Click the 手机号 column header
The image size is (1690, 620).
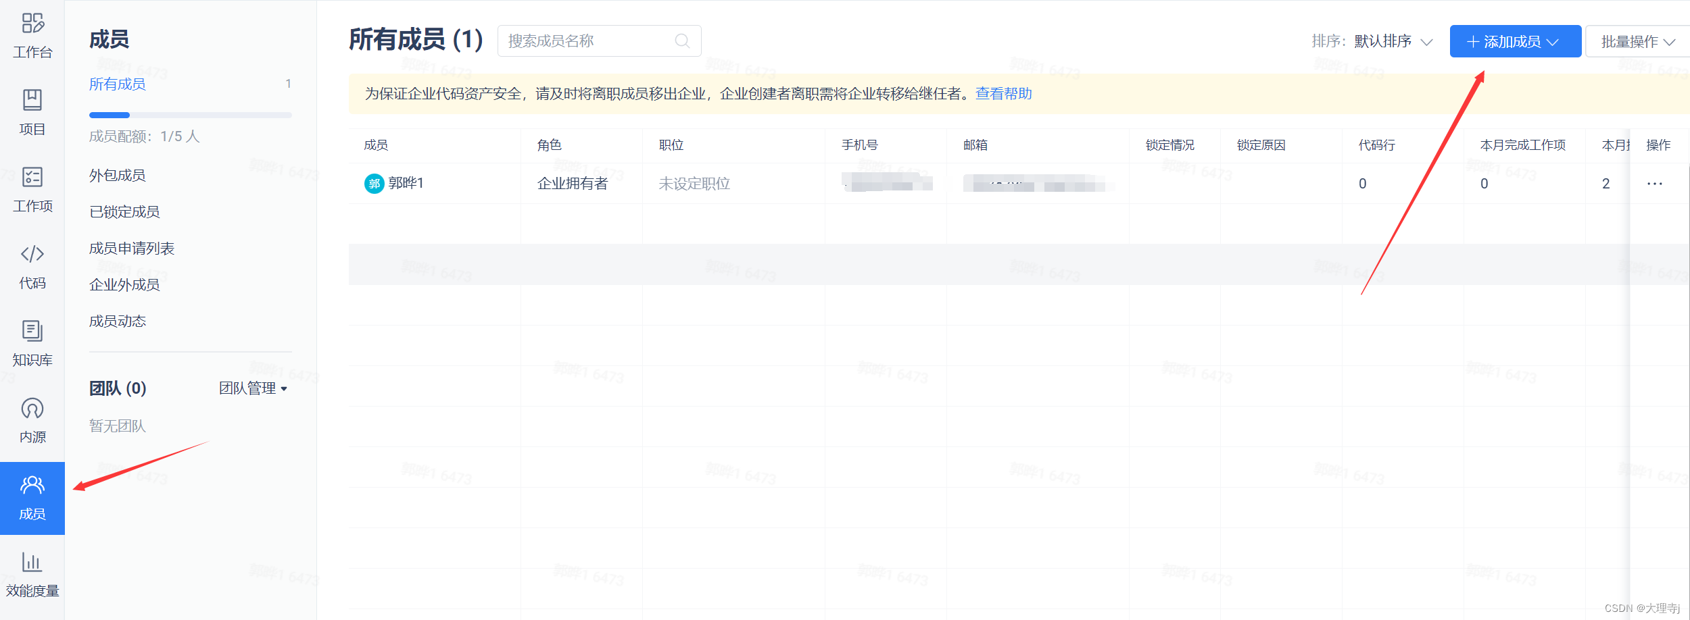coord(860,145)
